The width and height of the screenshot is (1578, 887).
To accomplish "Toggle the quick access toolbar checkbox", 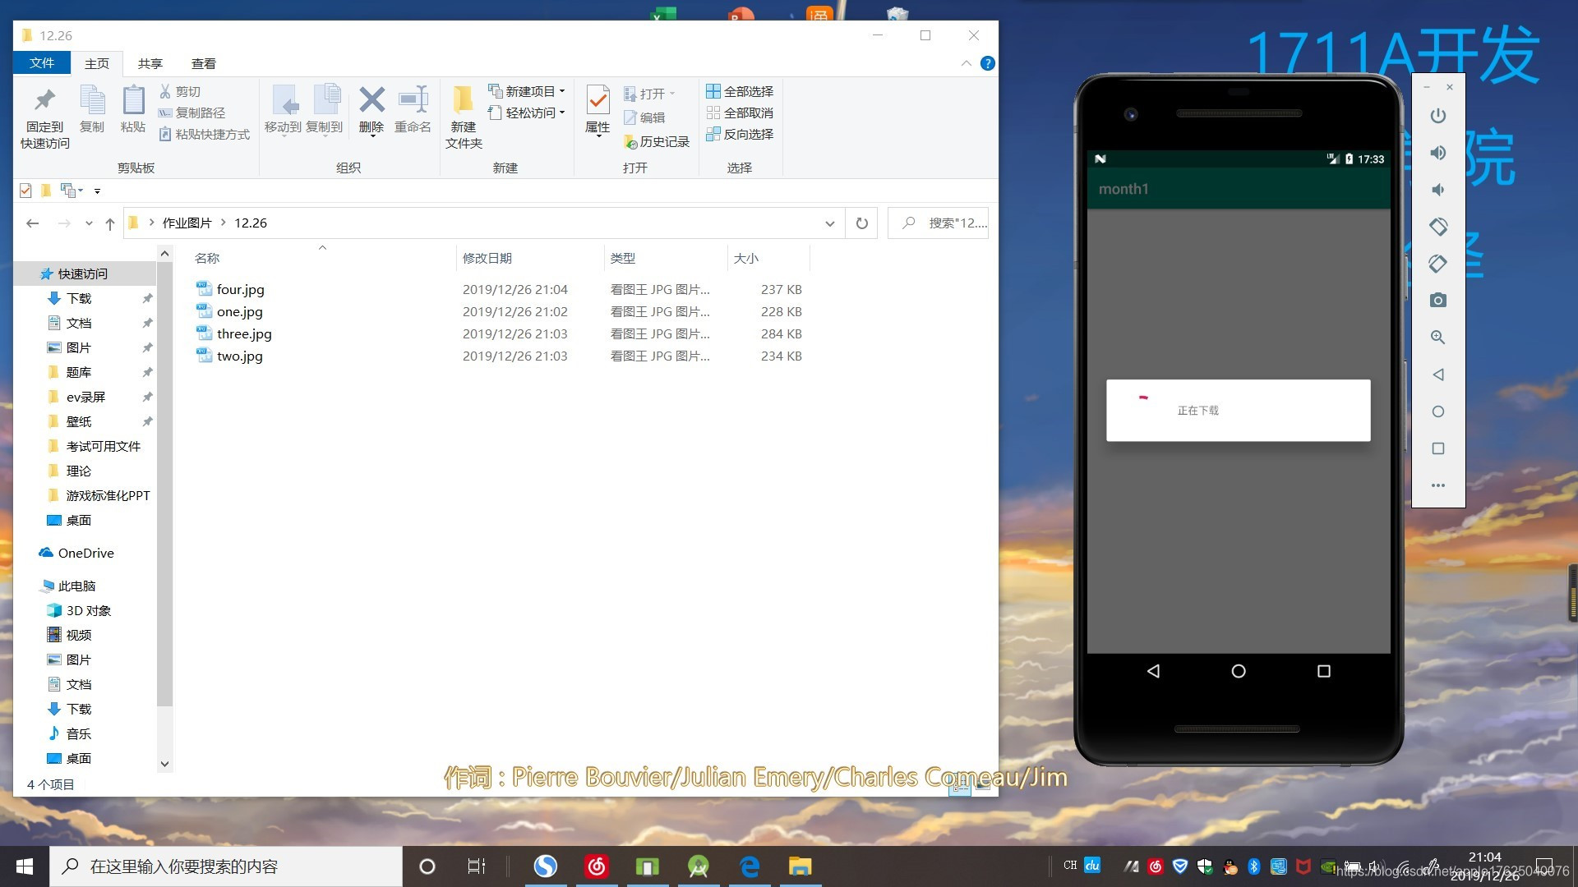I will [25, 191].
